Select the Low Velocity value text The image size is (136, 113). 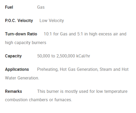coord(52,21)
